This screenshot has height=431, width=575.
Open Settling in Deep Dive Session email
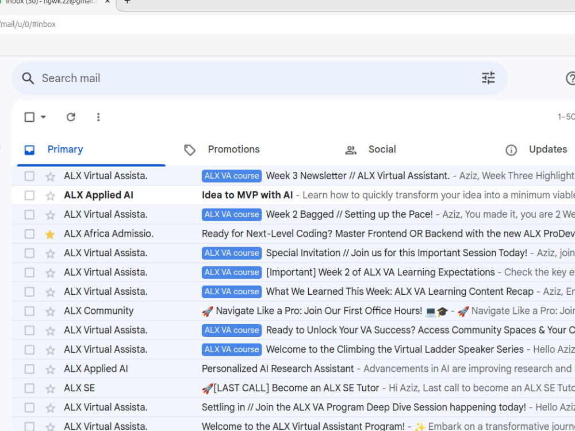[364, 407]
